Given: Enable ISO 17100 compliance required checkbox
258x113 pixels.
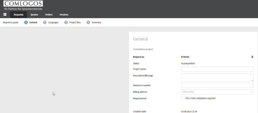Looking at the screenshot, I should (183, 98).
